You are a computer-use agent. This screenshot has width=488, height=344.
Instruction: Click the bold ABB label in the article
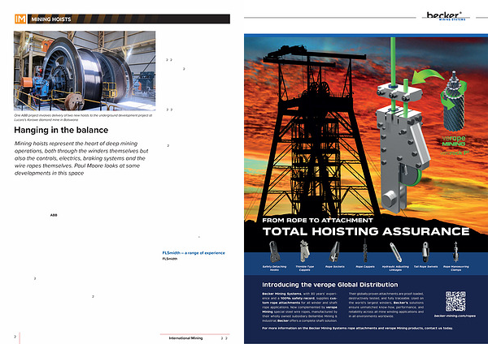pos(54,215)
